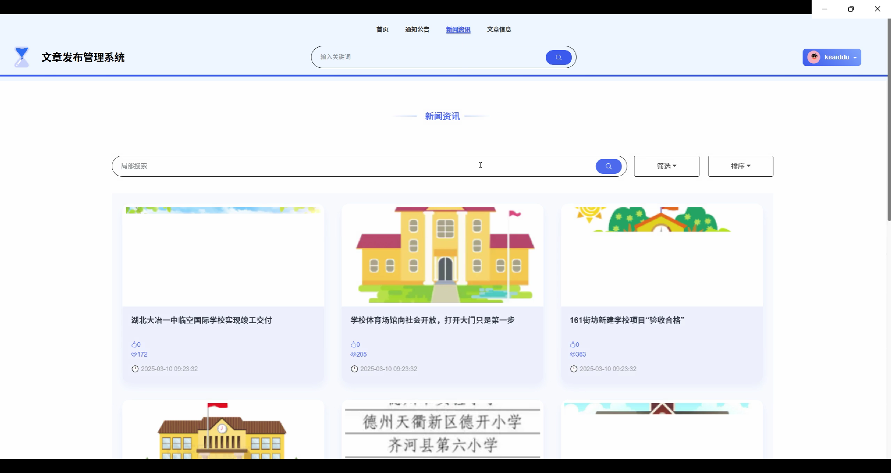The height and width of the screenshot is (473, 891).
Task: Open article 161街坊新建学校项目“验收合格”
Action: (627, 320)
